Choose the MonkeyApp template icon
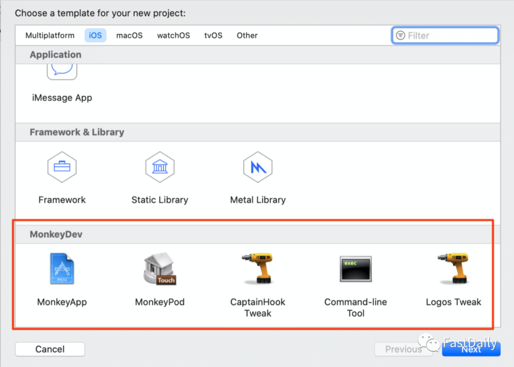The height and width of the screenshot is (367, 514). click(x=62, y=269)
